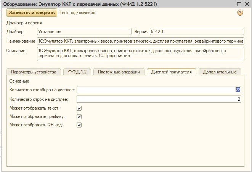
Task: Run Тест подключения
Action: coord(77,13)
